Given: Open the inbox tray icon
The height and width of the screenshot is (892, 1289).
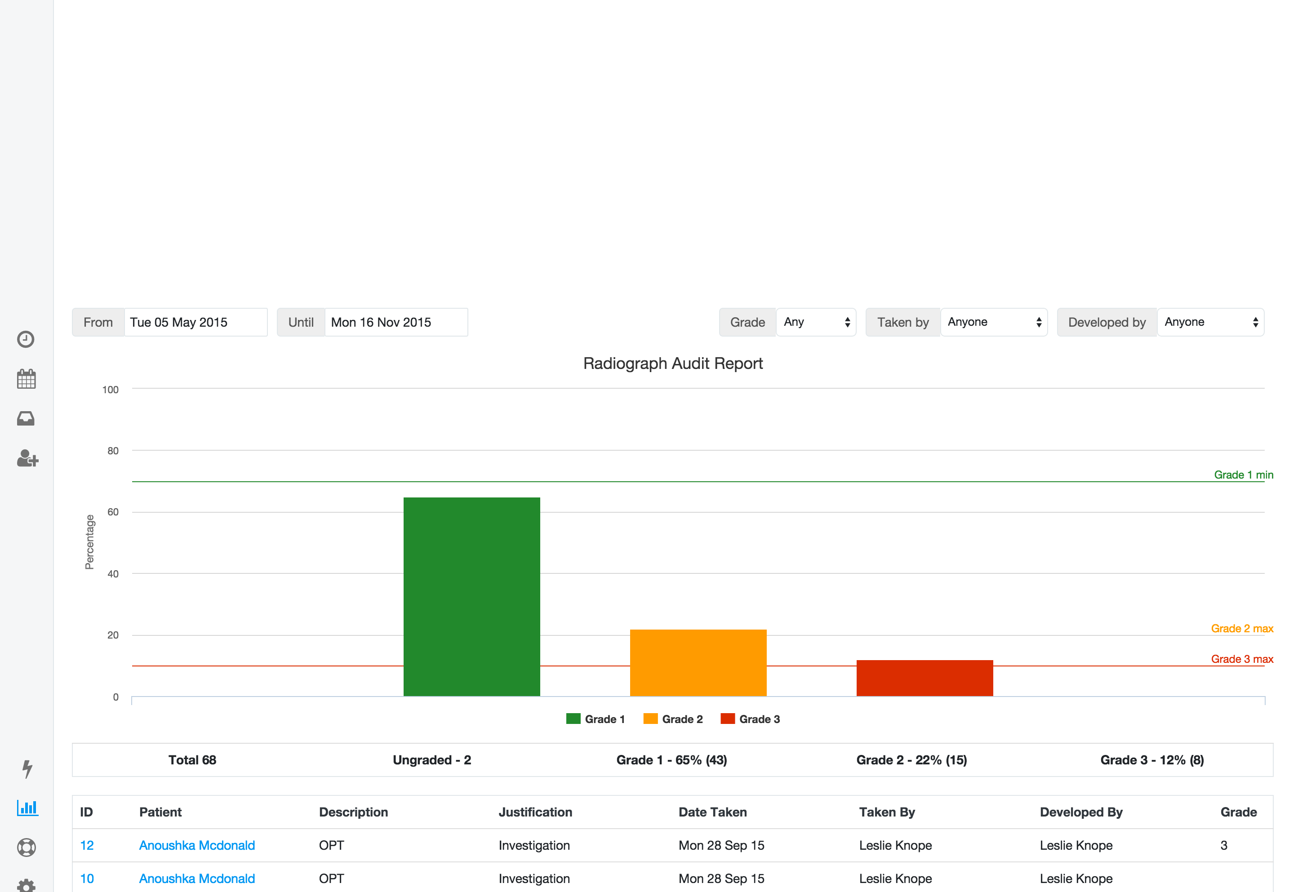Looking at the screenshot, I should coord(26,419).
